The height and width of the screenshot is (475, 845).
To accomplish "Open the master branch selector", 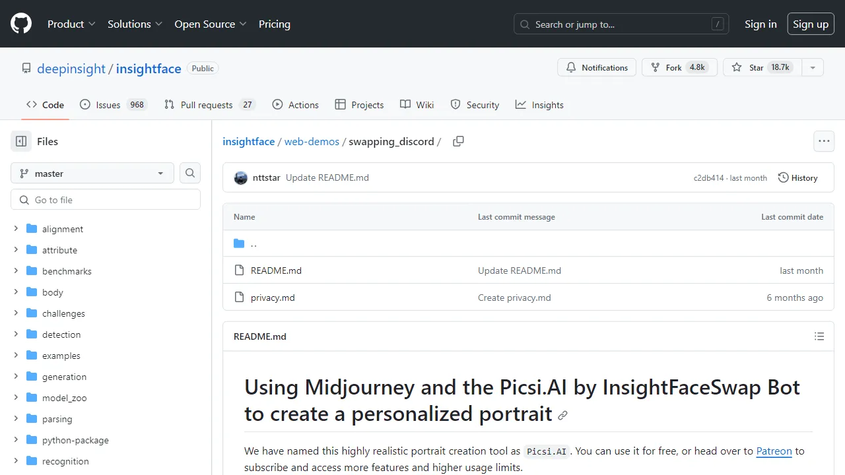I will coord(92,173).
